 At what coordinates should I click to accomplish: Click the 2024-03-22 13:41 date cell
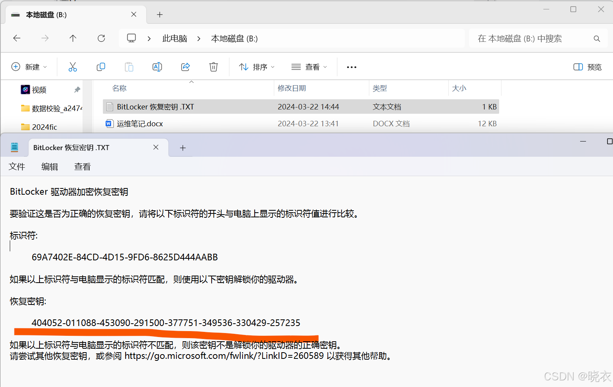point(308,124)
